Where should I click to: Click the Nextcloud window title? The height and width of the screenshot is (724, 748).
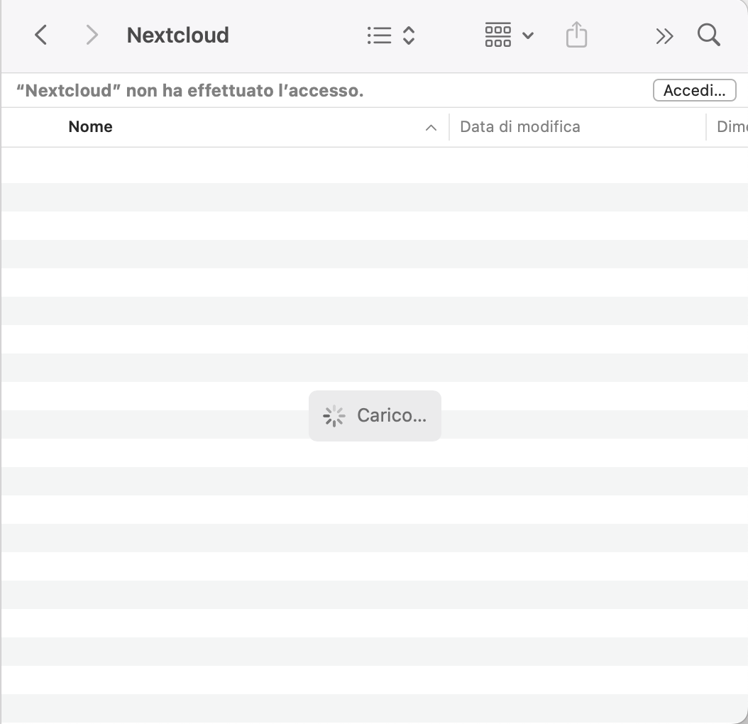(x=177, y=35)
